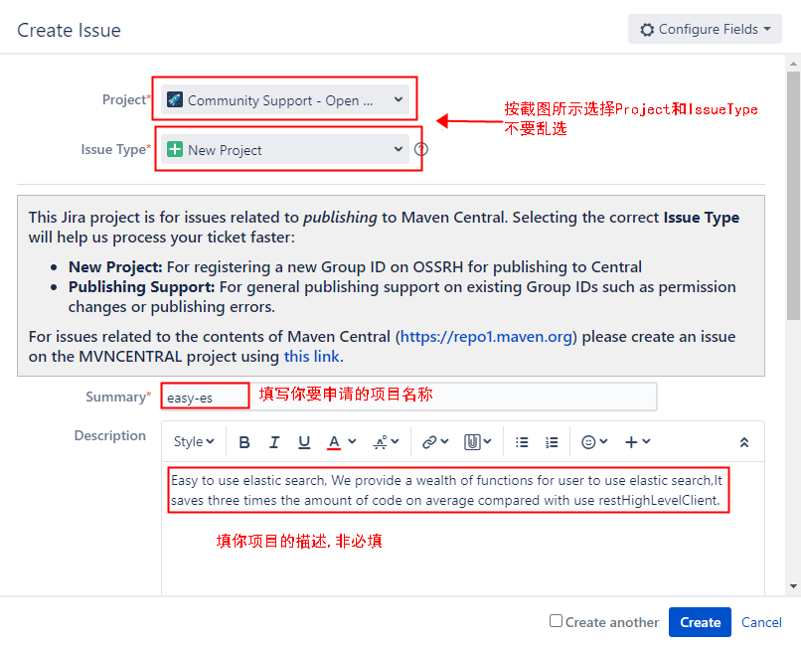The width and height of the screenshot is (801, 645).
Task: Open the repo1.maven.org link
Action: (x=486, y=337)
